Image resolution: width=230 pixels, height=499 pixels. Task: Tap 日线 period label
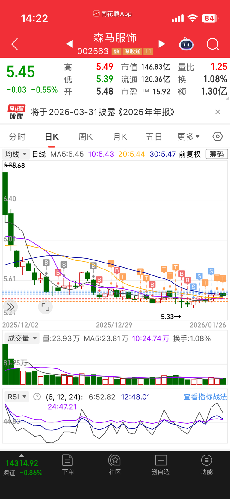point(39,154)
